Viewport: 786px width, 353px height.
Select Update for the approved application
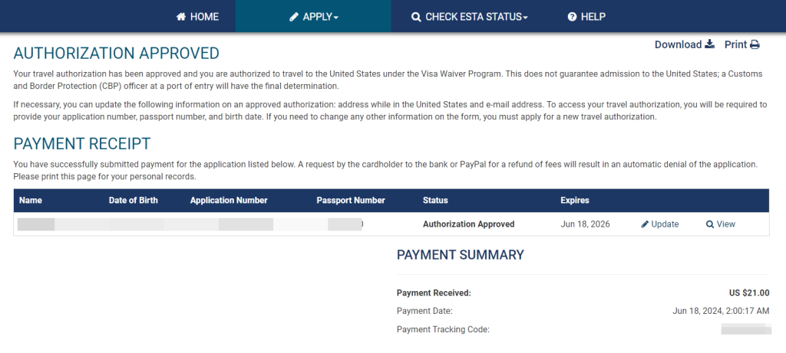[x=665, y=224]
